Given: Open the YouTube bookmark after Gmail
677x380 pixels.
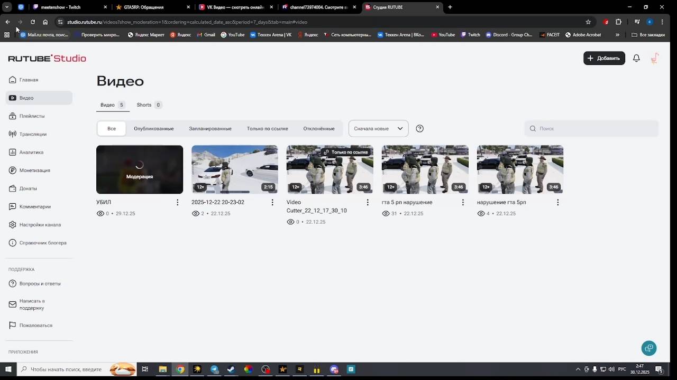Looking at the screenshot, I should (232, 35).
